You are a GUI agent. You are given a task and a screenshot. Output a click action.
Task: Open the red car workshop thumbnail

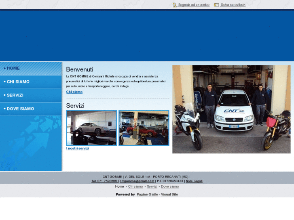click(x=144, y=128)
